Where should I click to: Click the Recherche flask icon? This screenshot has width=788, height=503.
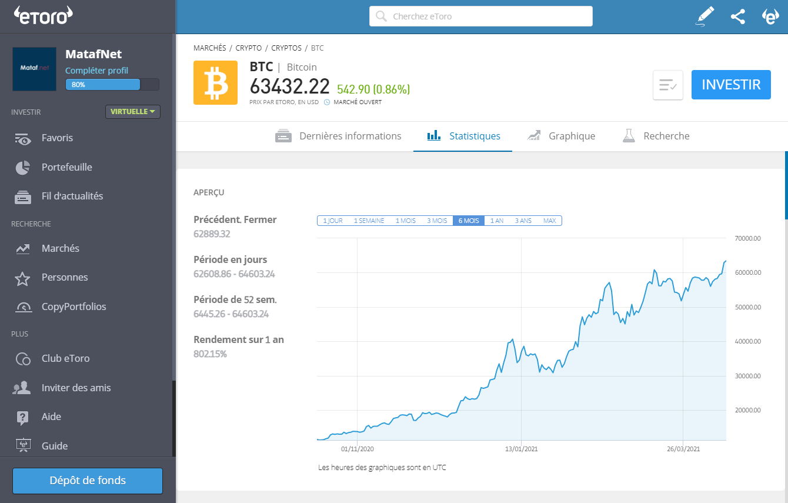point(629,136)
